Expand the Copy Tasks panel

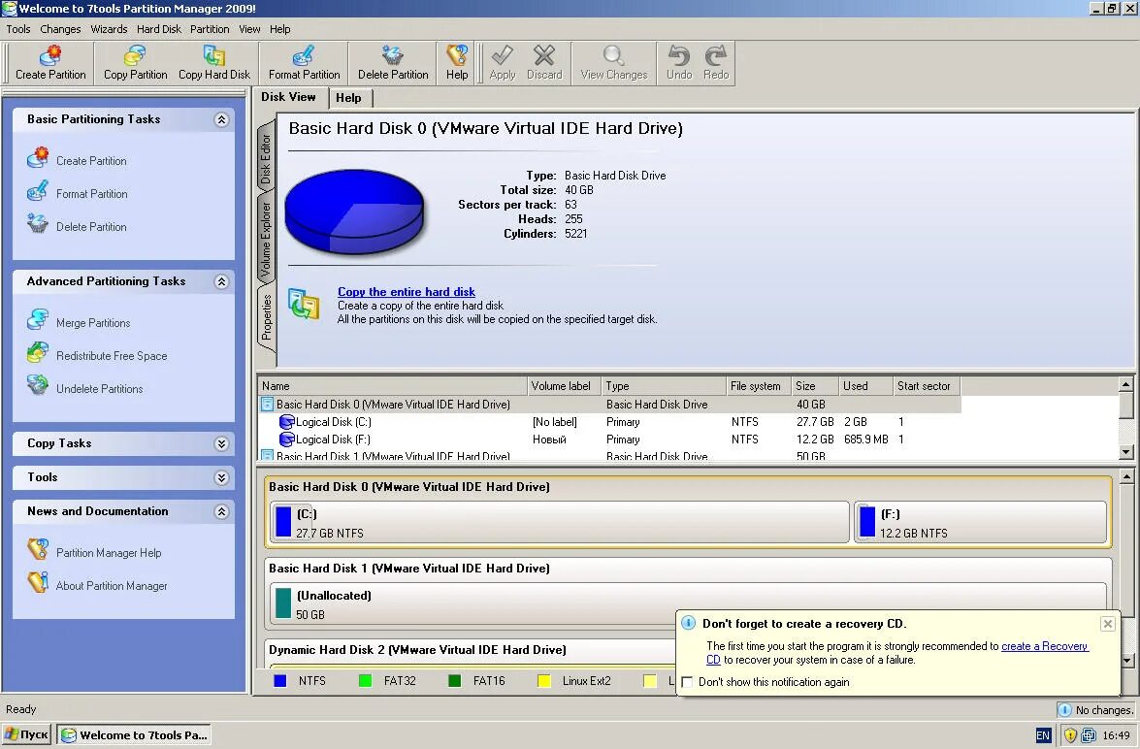coord(222,444)
